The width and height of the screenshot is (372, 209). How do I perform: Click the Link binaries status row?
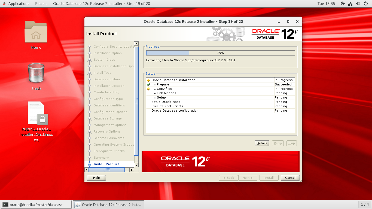tap(221, 93)
